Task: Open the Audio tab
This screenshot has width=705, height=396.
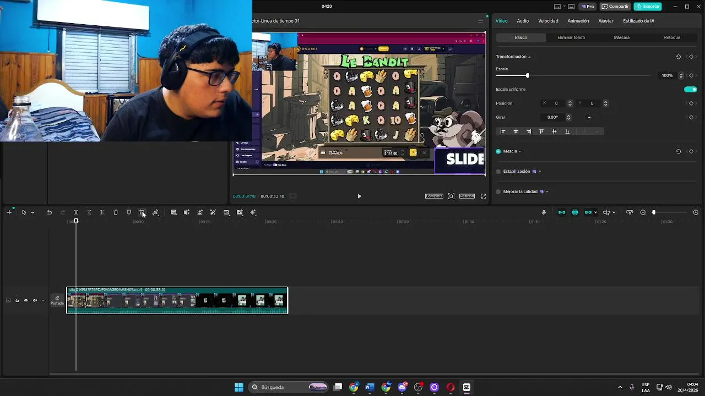Action: pyautogui.click(x=523, y=21)
